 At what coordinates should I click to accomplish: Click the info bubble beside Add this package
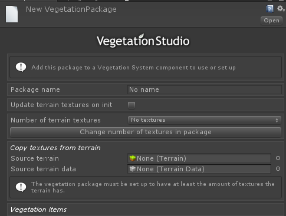[x=21, y=67]
